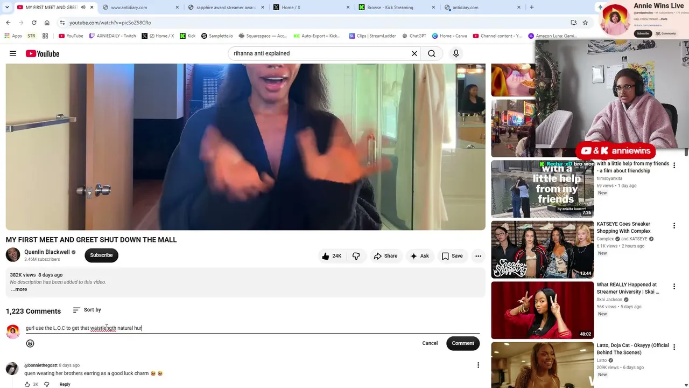Click into the comment text field
The height and width of the screenshot is (388, 689).
(x=252, y=328)
